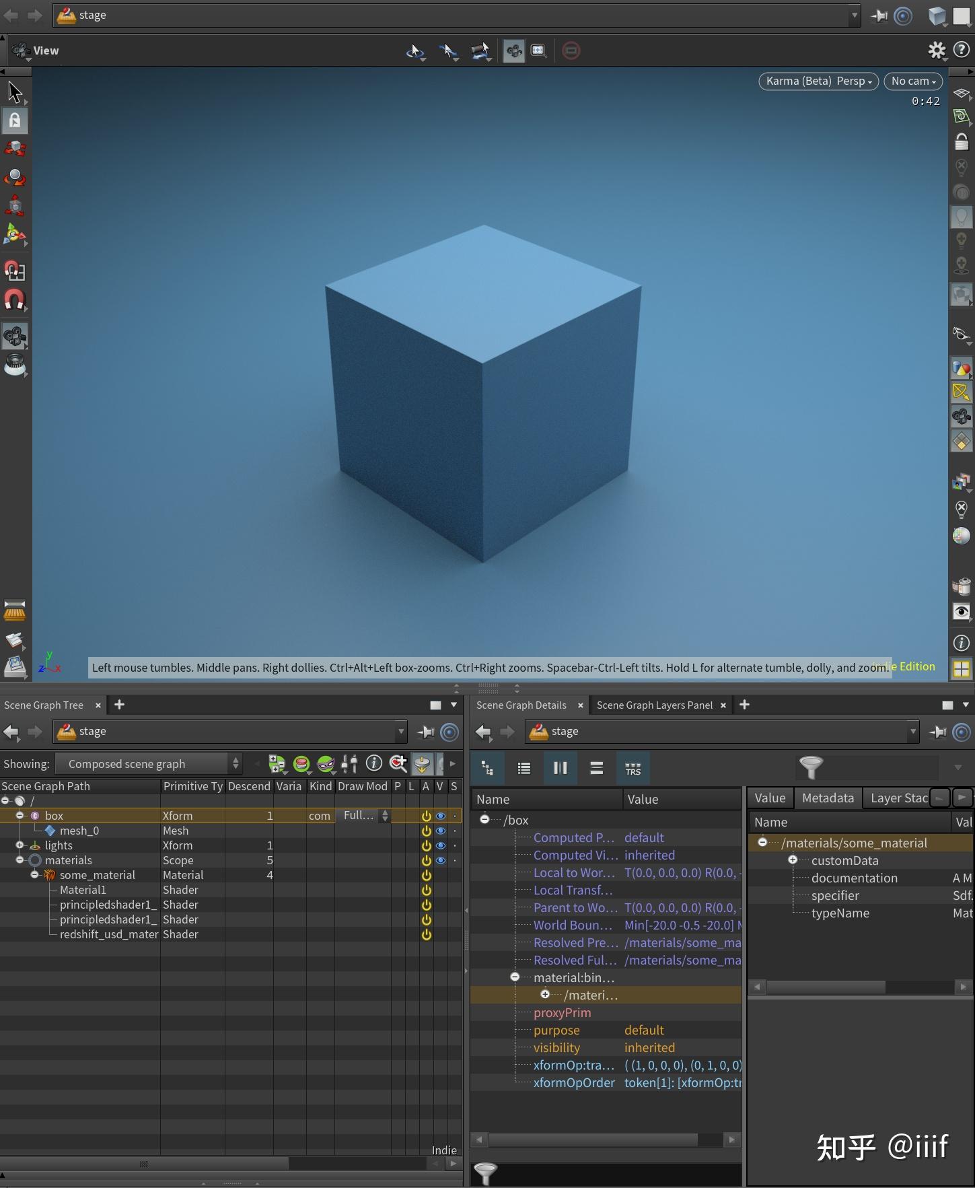Add a new tab next to Scene Graph Tree
Viewport: 975px width, 1188px height.
click(120, 704)
